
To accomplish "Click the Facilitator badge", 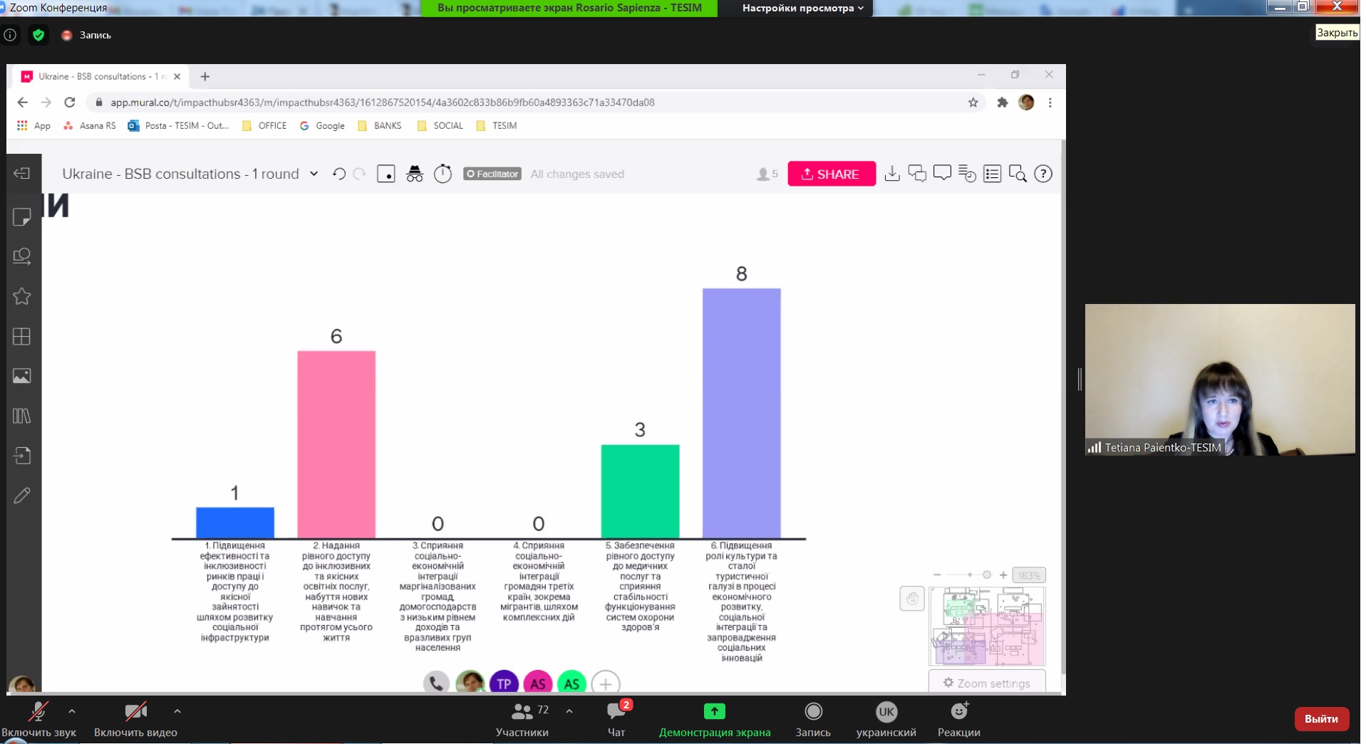I will (492, 174).
